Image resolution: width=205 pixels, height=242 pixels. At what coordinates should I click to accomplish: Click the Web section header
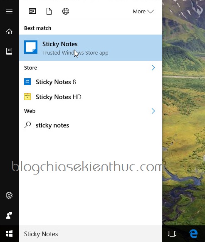tap(30, 111)
